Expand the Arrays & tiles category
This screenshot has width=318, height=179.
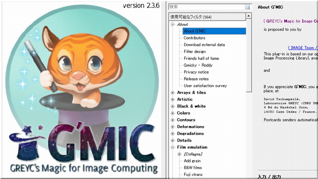point(173,93)
